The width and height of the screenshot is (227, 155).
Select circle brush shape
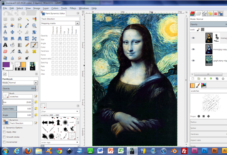coord(199,116)
